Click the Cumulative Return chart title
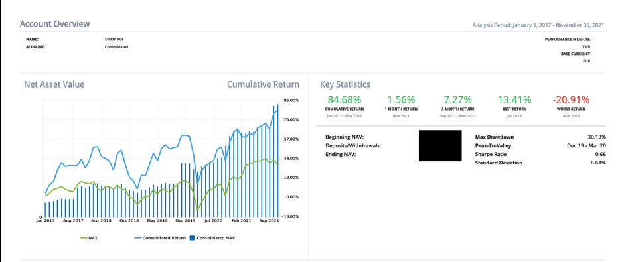Screen dimensions: 624x262 263,84
